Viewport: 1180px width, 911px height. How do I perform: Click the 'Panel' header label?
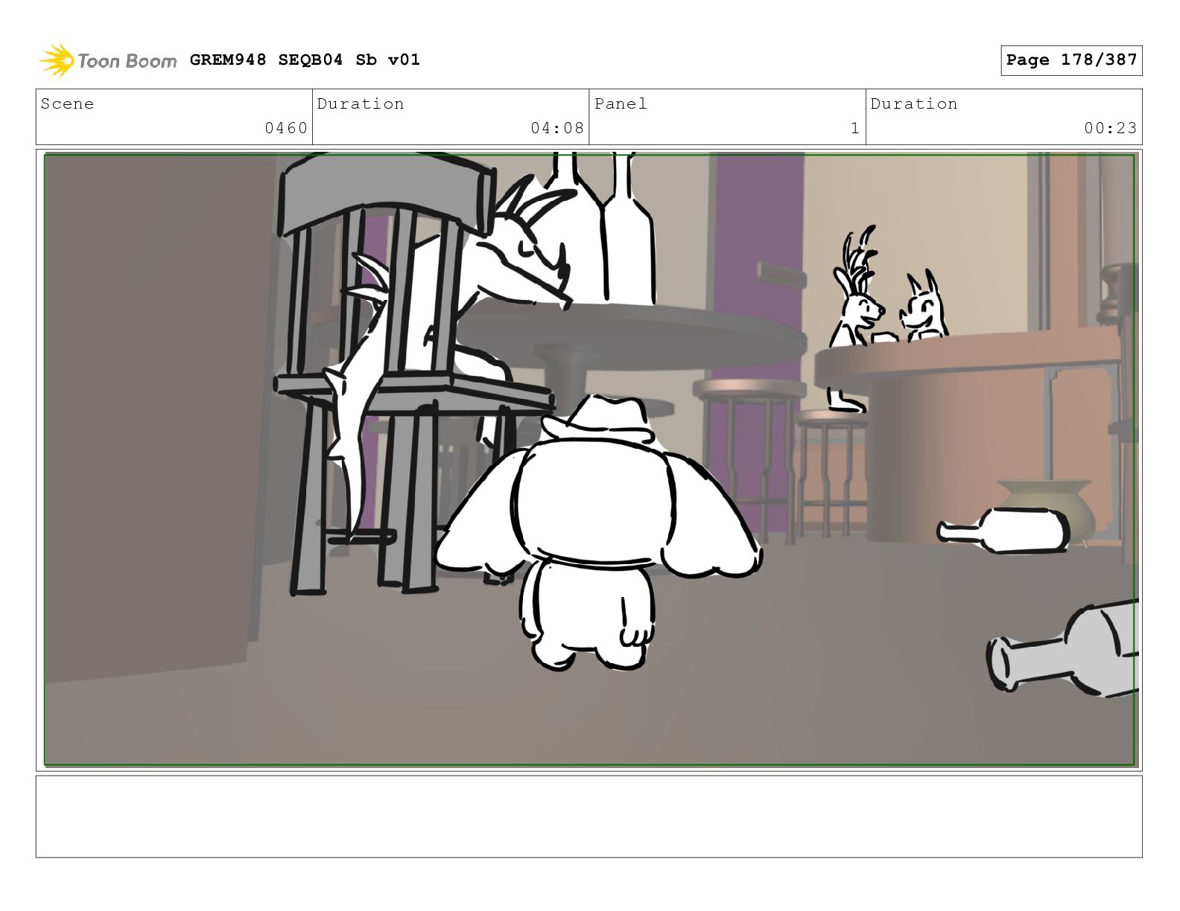pos(621,103)
